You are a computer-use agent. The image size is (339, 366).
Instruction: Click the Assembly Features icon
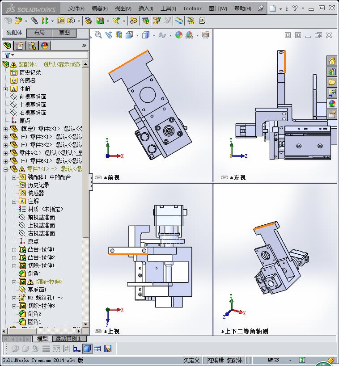point(100,21)
